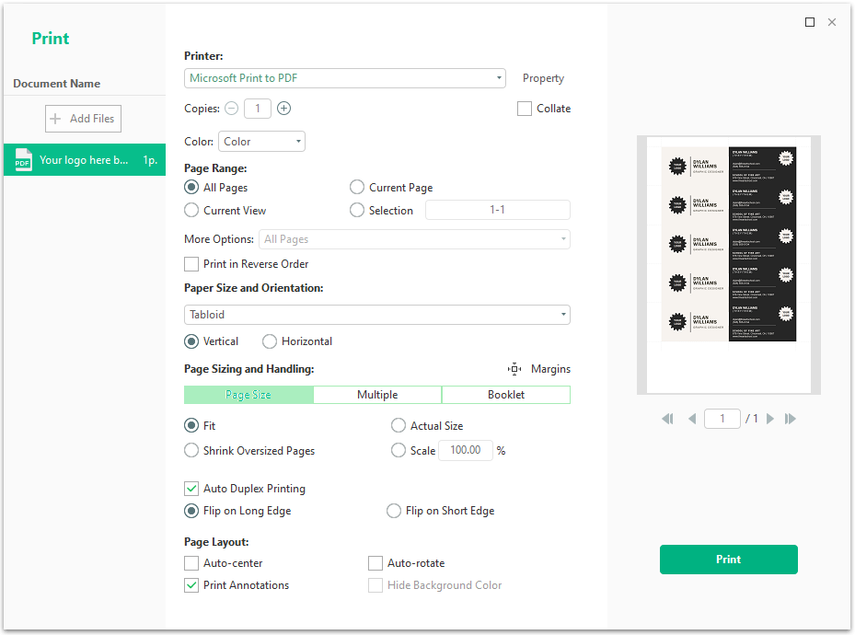Go to first preview page
The image size is (855, 635).
coord(667,419)
